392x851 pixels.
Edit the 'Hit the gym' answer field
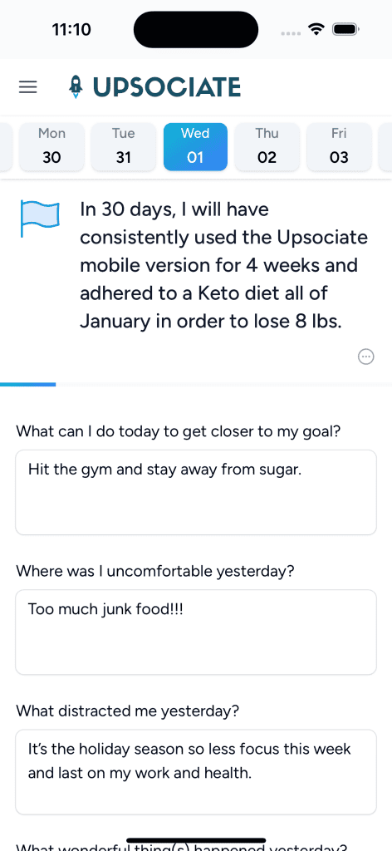pos(196,492)
